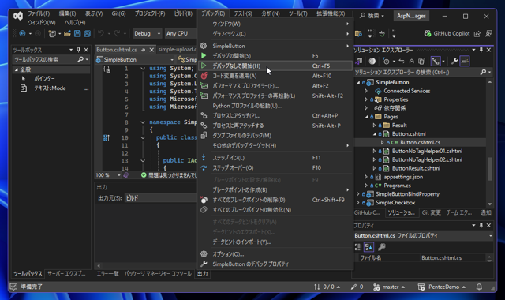Click the Collapse All icon in Solution Explorer
Image resolution: width=505 pixels, height=300 pixels.
coord(412,61)
